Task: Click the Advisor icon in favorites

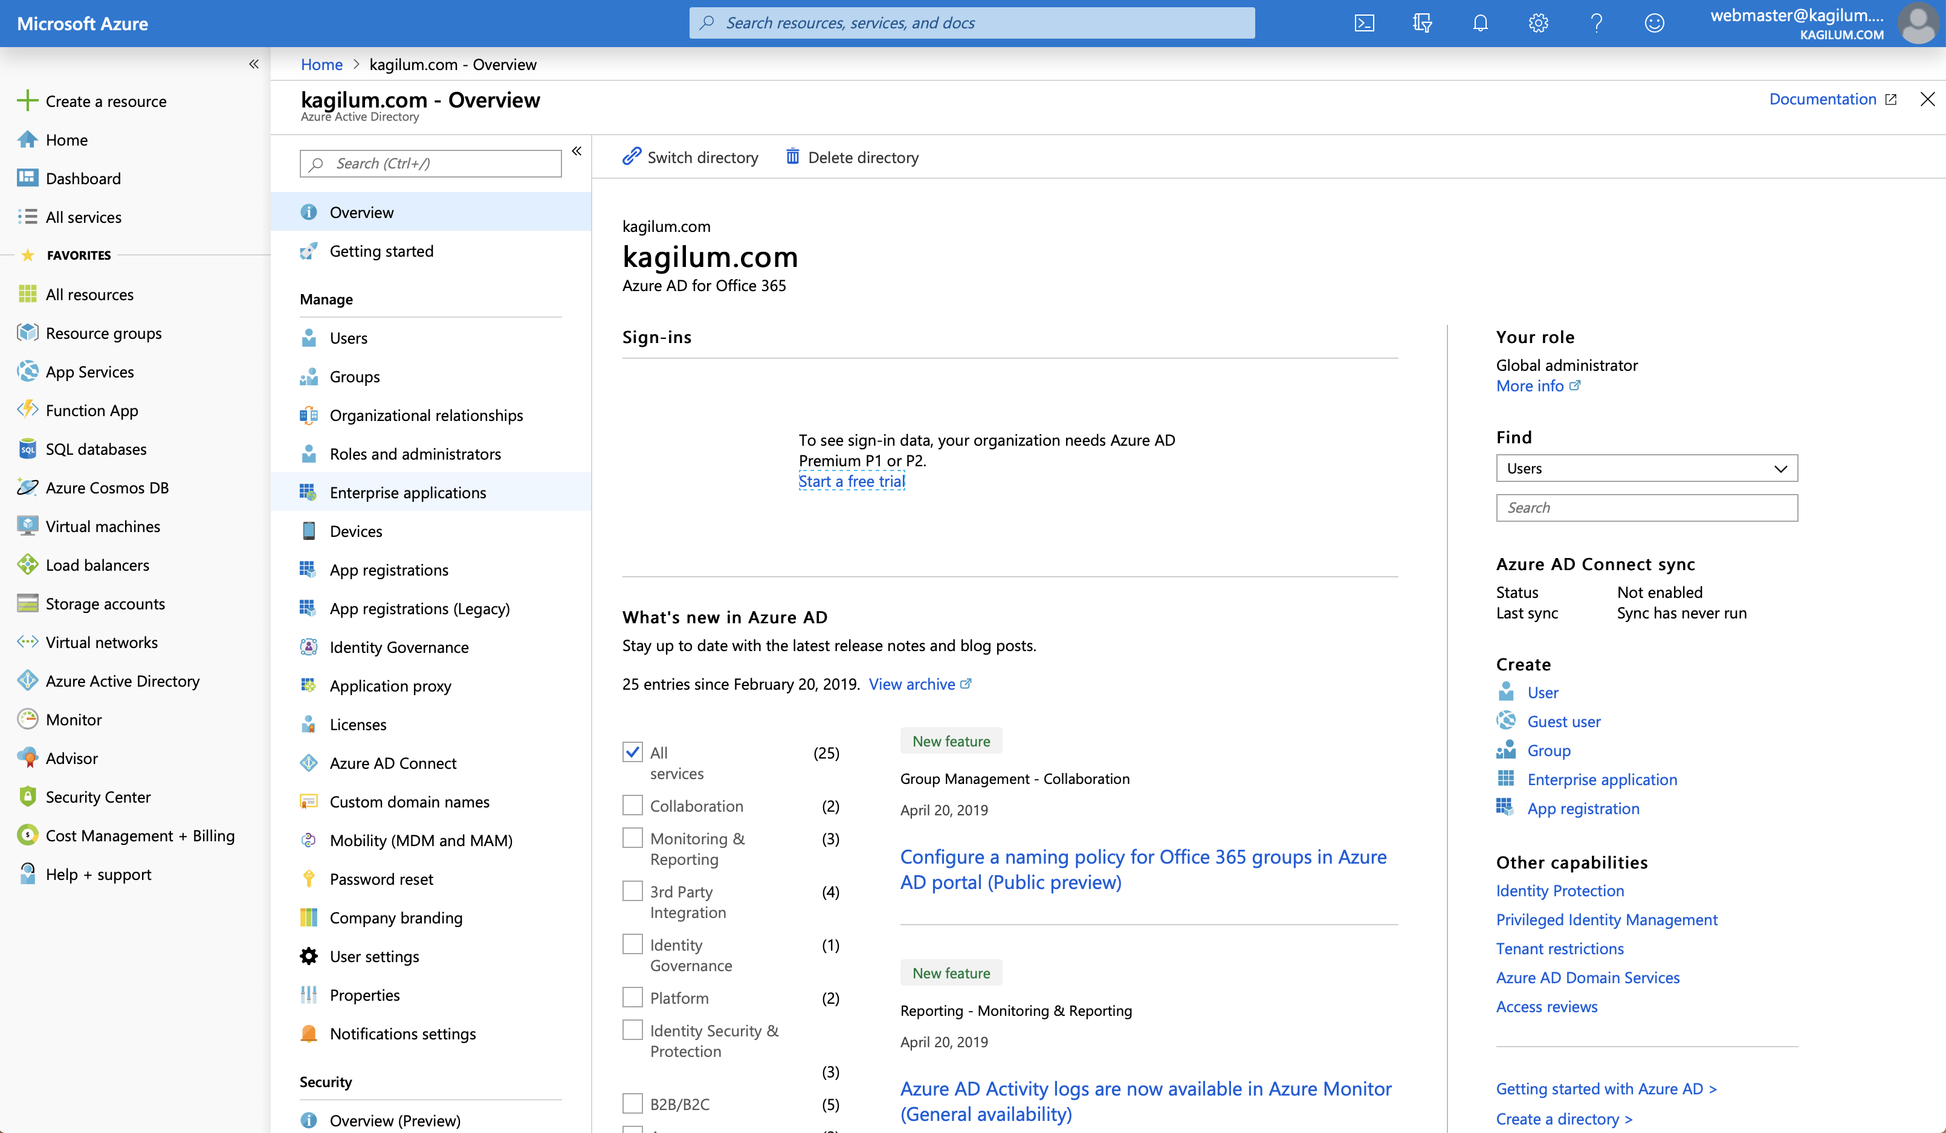Action: (x=27, y=757)
